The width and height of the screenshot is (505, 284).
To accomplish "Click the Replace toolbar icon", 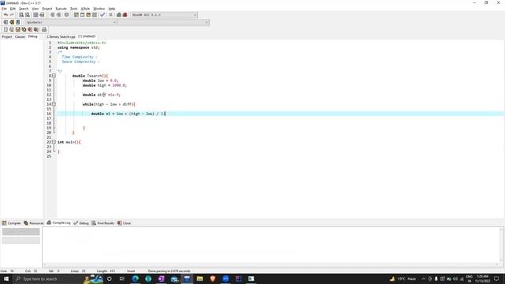I will (28, 15).
